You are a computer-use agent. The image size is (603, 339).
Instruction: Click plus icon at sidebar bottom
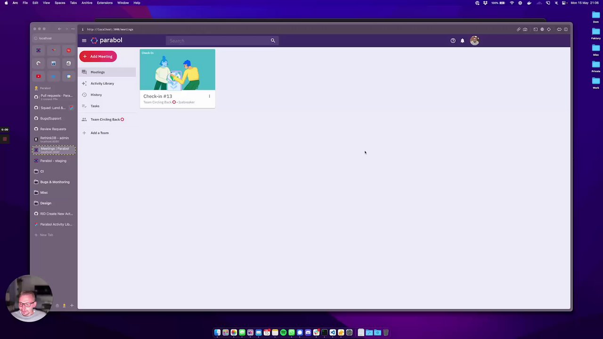(72, 306)
